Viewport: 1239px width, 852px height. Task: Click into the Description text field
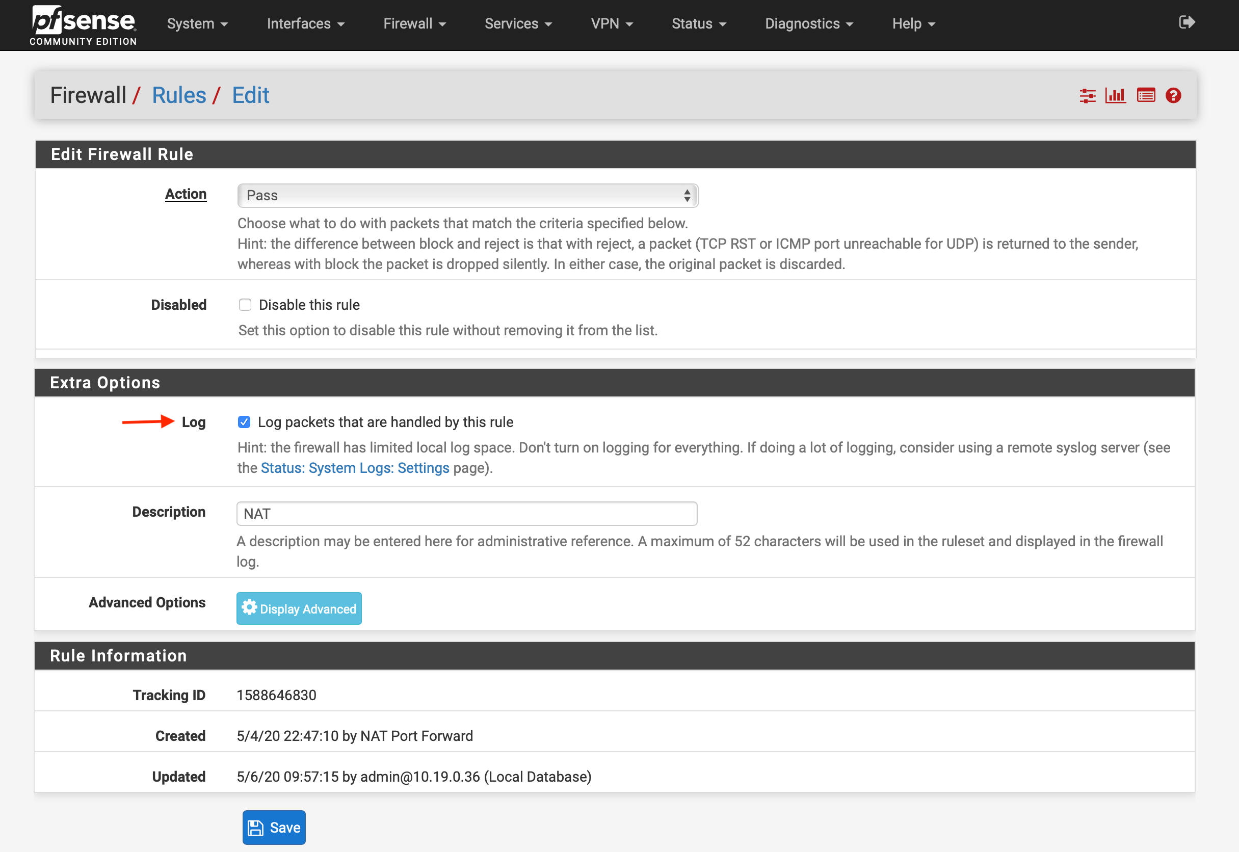(466, 514)
